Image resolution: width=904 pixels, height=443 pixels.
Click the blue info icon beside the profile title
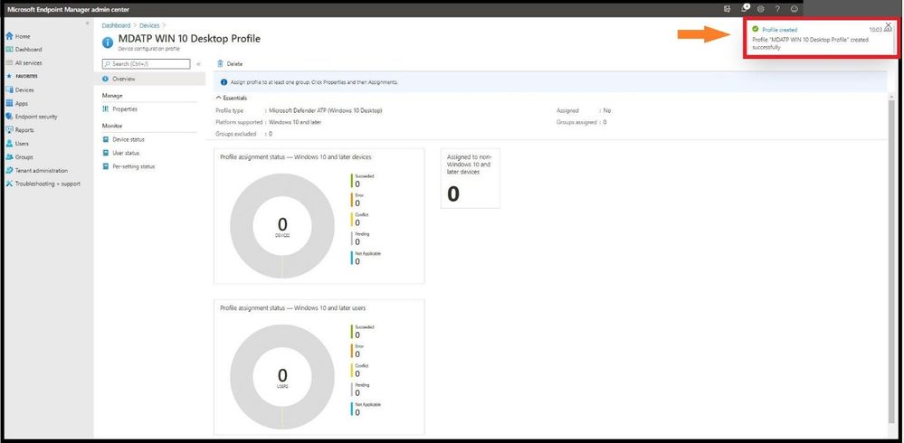click(x=108, y=42)
